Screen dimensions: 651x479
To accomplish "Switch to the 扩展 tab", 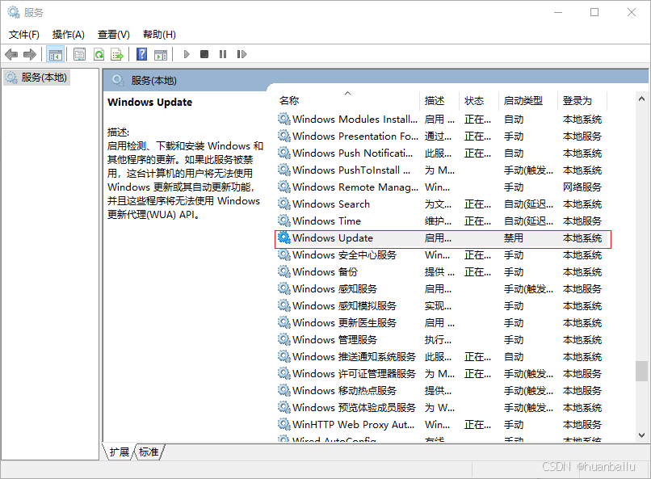I will pos(120,452).
